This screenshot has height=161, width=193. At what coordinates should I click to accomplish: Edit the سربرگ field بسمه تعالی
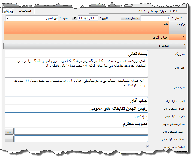(76, 54)
